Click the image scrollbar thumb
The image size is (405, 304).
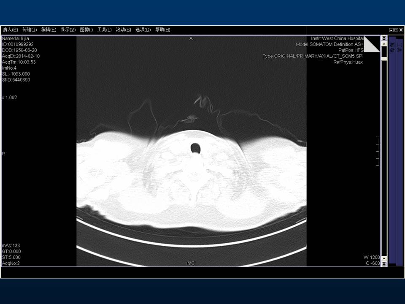pyautogui.click(x=384, y=59)
